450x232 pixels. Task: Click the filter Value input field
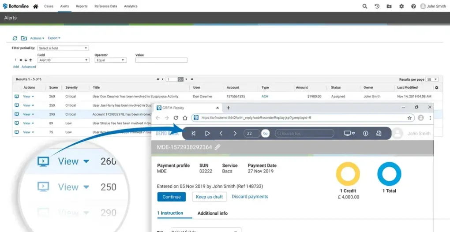(161, 60)
